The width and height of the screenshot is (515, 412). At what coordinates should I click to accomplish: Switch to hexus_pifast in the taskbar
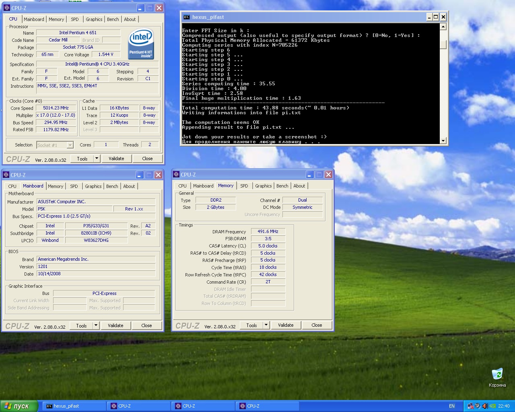pos(74,406)
